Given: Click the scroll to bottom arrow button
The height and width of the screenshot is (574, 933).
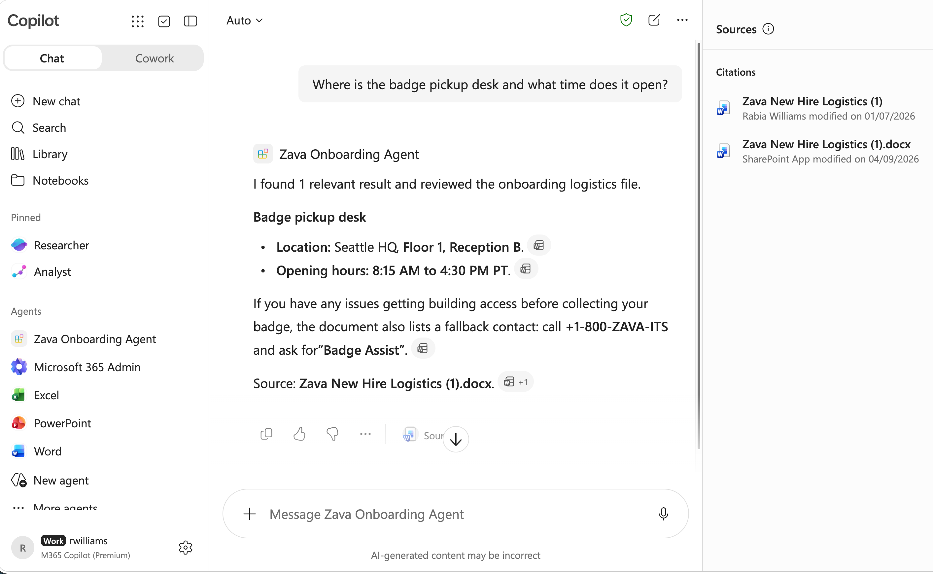Looking at the screenshot, I should [x=456, y=439].
